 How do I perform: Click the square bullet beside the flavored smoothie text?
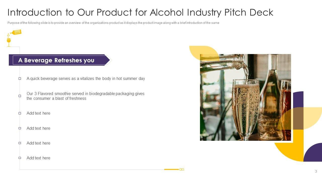[20, 96]
